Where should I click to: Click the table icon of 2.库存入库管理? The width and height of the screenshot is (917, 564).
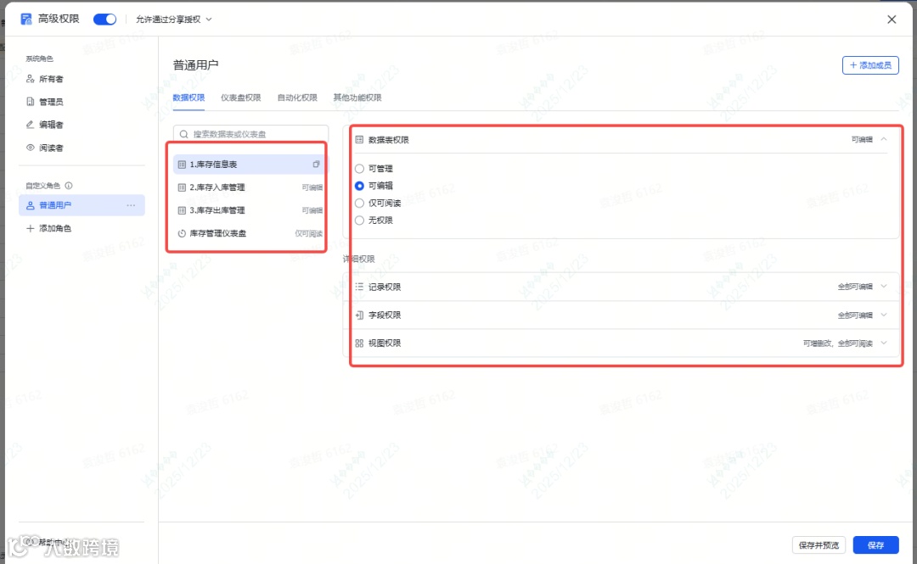coord(182,187)
